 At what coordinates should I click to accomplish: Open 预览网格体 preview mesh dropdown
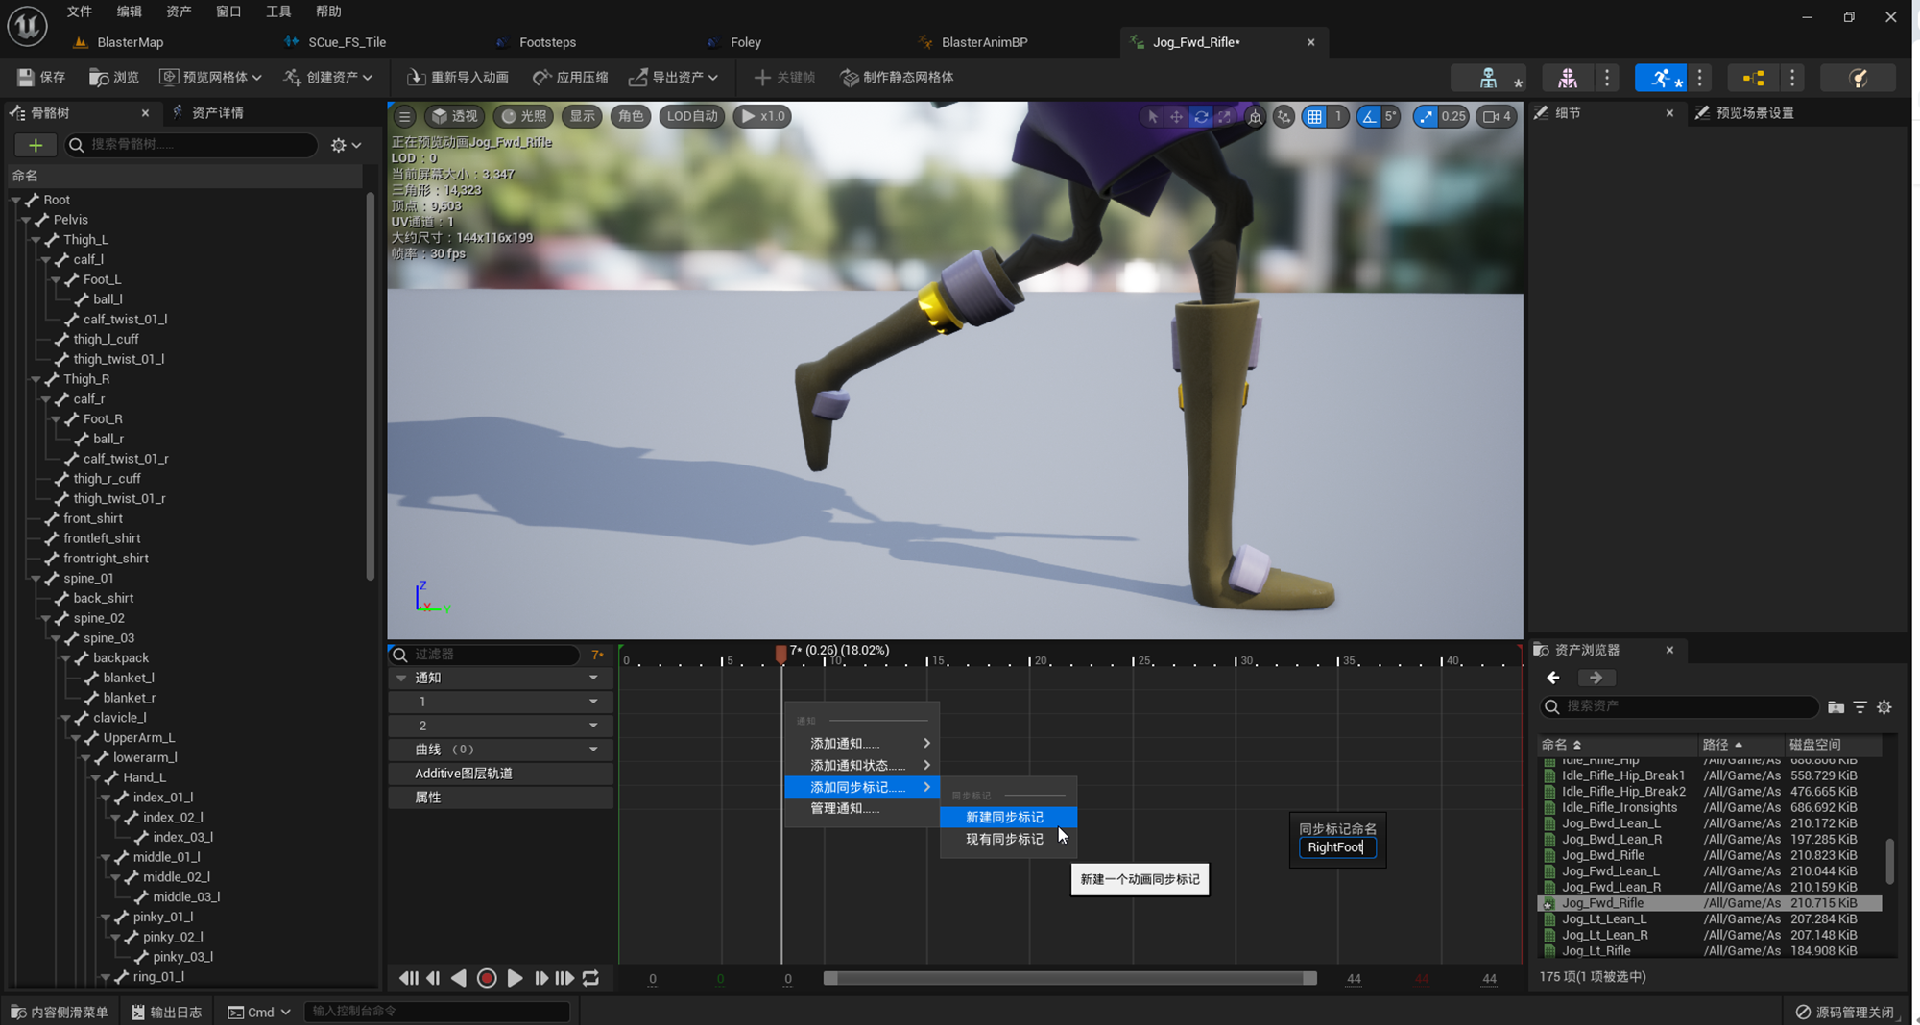(210, 77)
